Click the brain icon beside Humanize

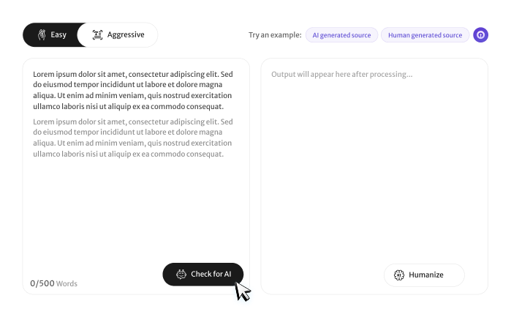(398, 275)
